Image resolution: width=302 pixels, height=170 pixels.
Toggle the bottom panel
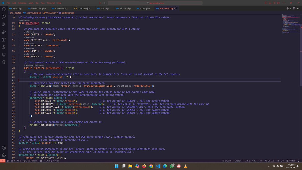pyautogui.click(x=270, y=3)
